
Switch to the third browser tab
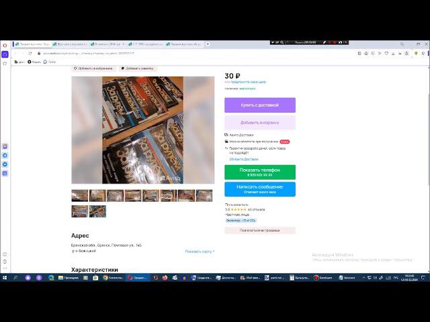point(108,44)
